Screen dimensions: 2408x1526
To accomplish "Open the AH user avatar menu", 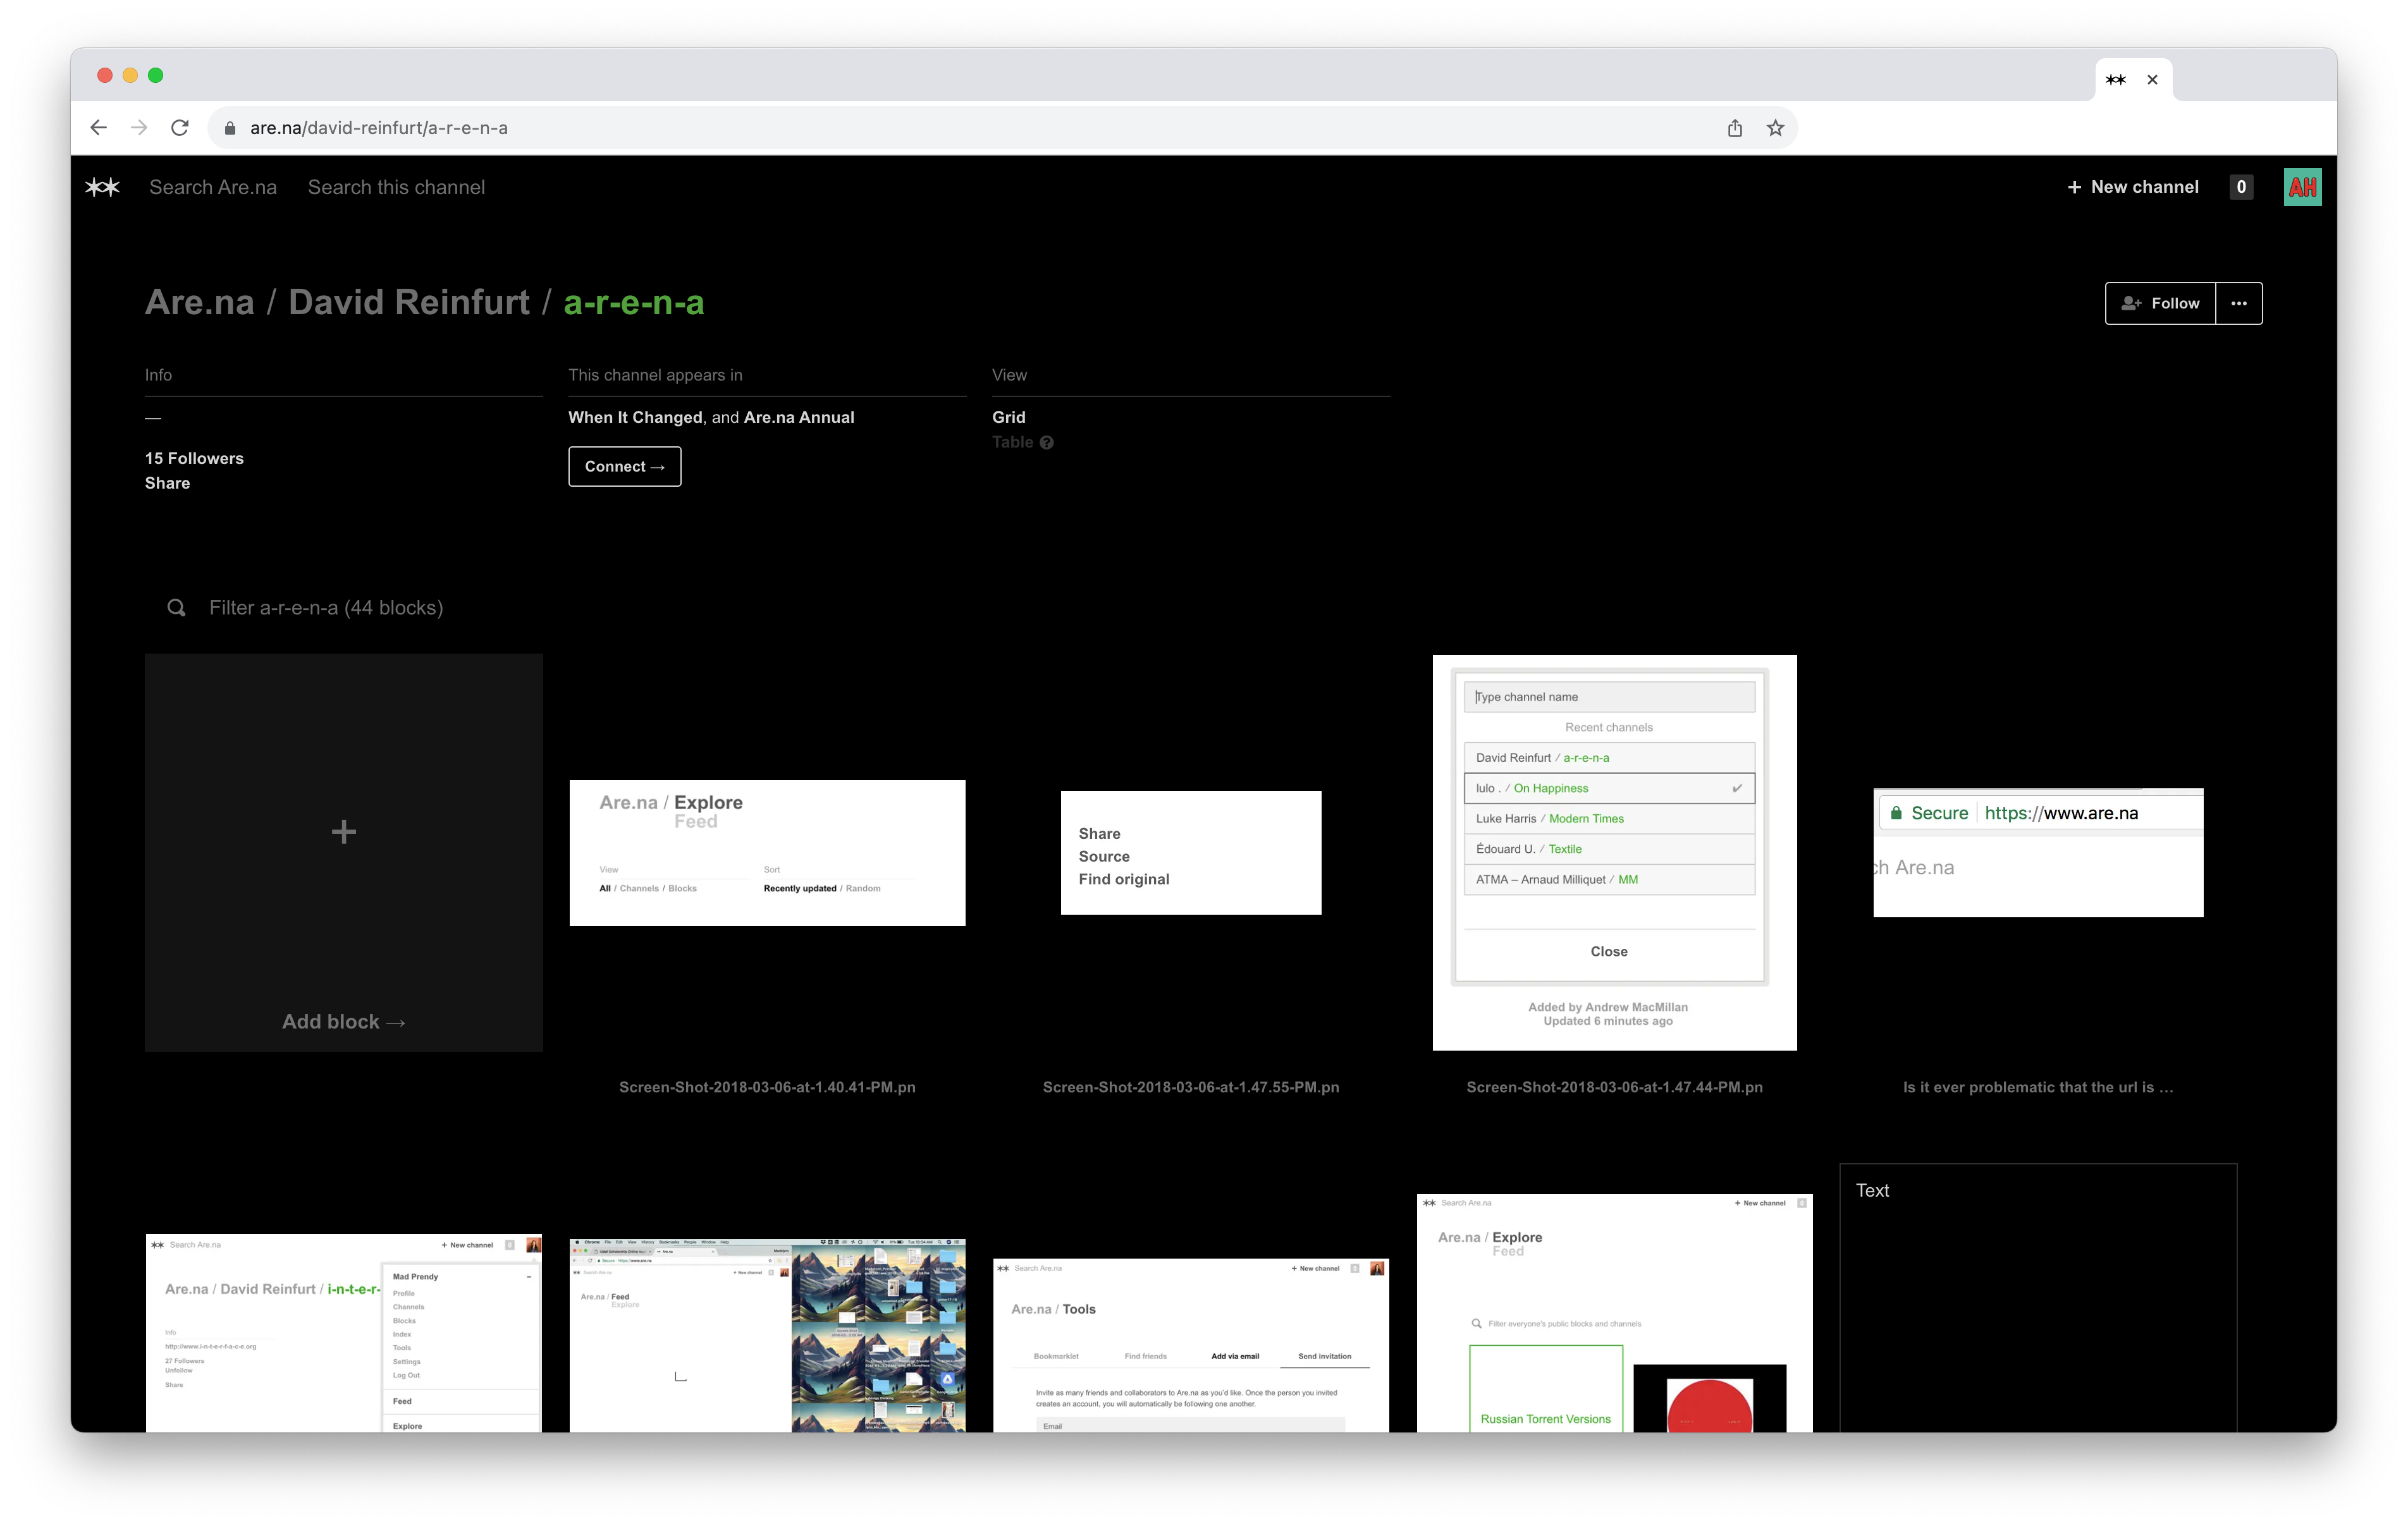I will click(2302, 187).
